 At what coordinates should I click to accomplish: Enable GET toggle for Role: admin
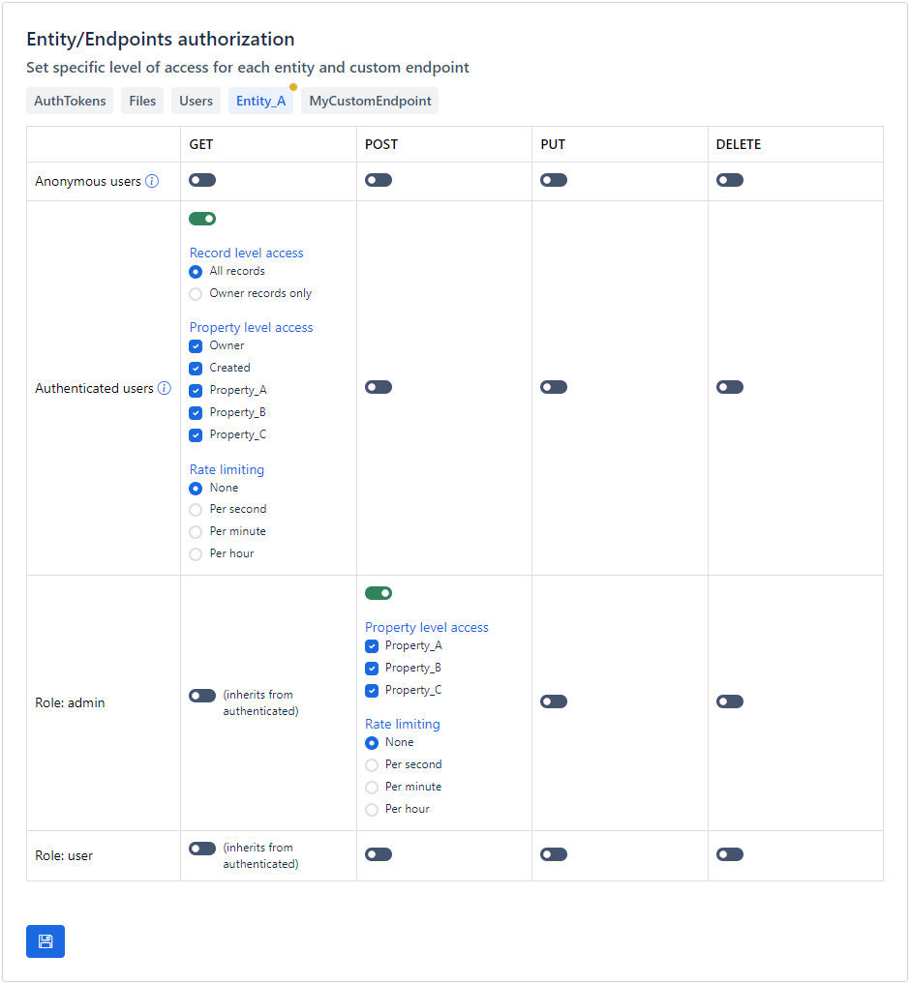(x=202, y=696)
